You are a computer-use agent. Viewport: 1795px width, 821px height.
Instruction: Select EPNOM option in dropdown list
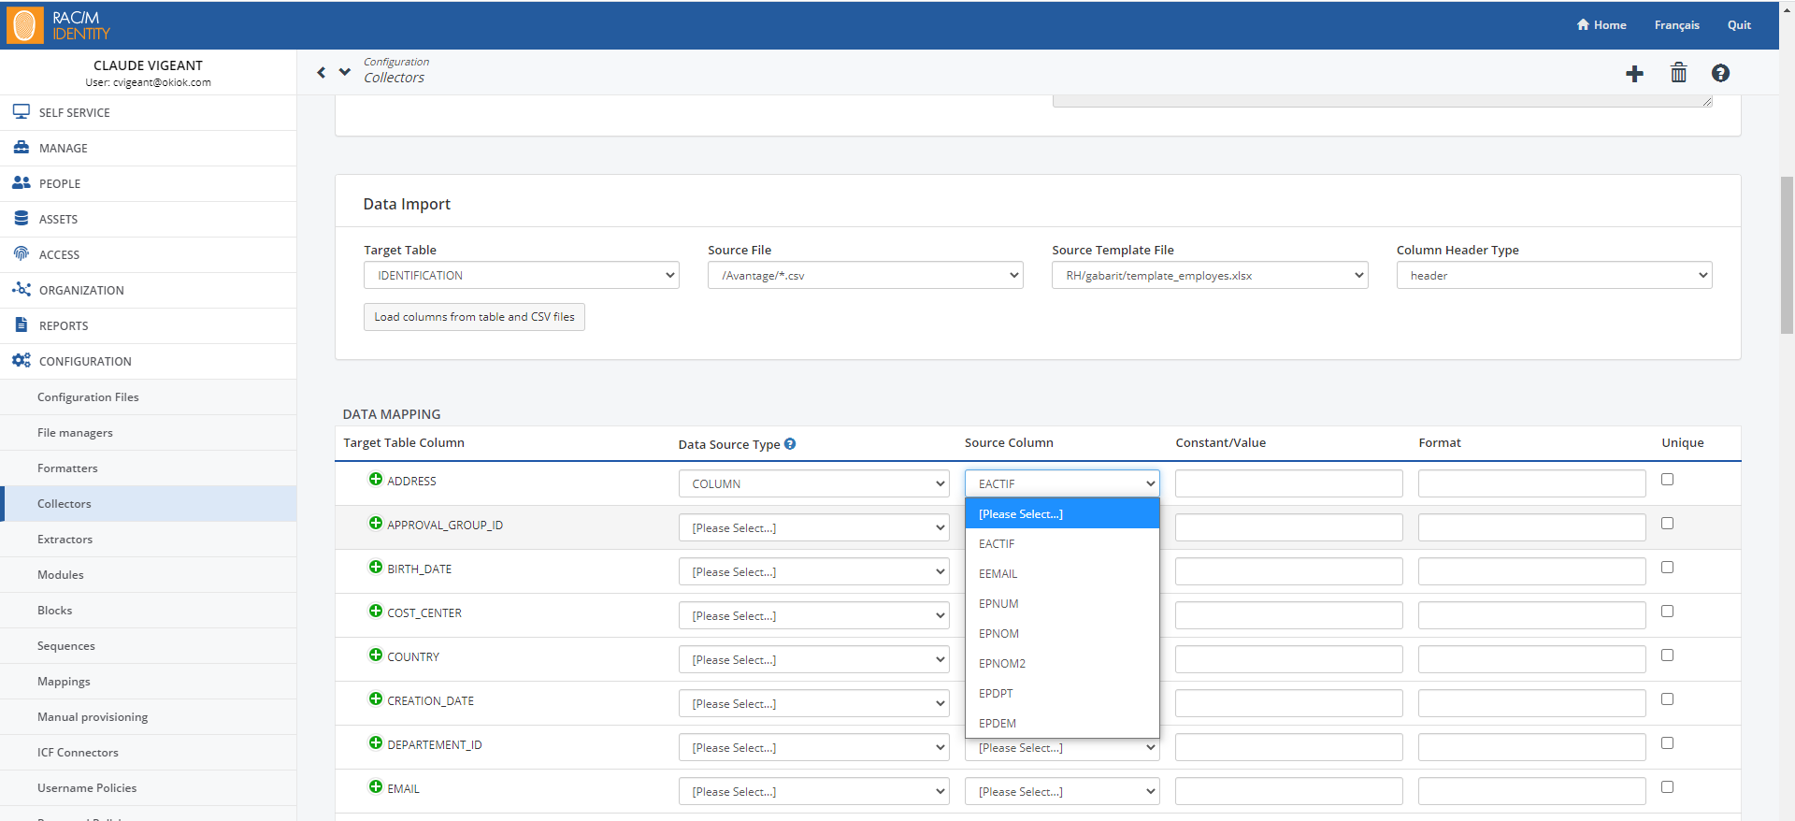pyautogui.click(x=1062, y=633)
